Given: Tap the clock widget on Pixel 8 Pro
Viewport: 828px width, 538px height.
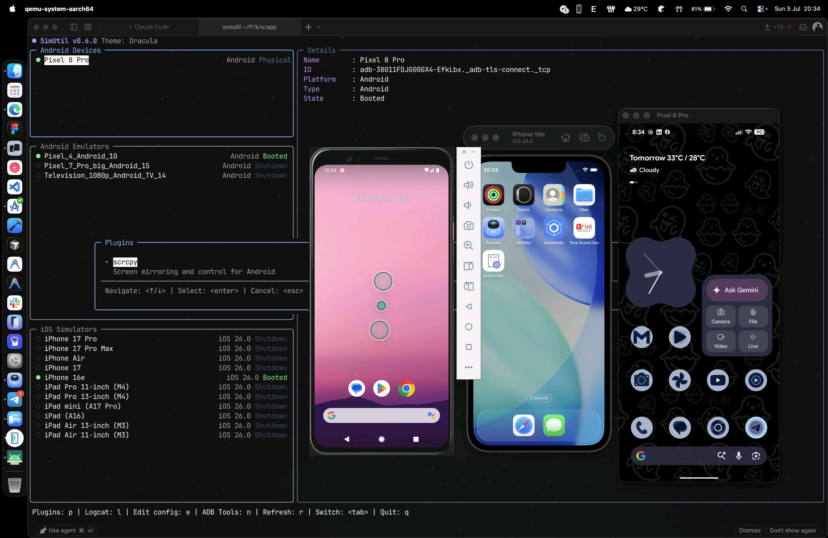Looking at the screenshot, I should tap(660, 273).
